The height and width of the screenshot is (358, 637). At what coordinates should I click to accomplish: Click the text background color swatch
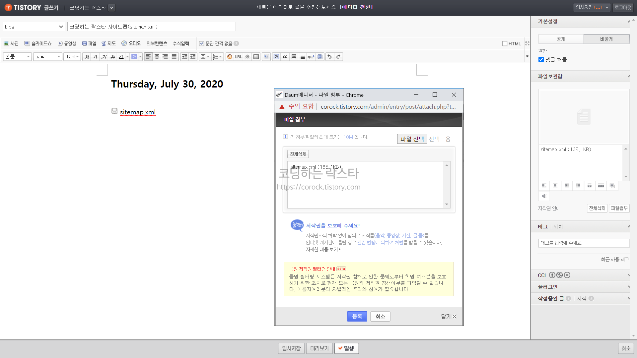click(134, 57)
